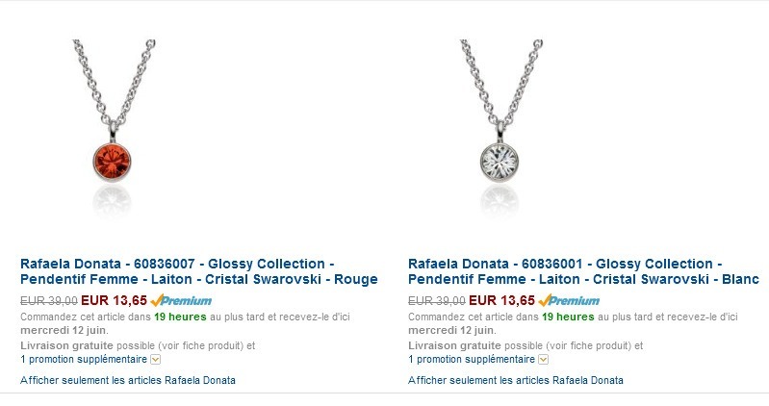
Task: Open '1 promotion supplémentaire' under Blanc pendant
Action: pos(472,359)
